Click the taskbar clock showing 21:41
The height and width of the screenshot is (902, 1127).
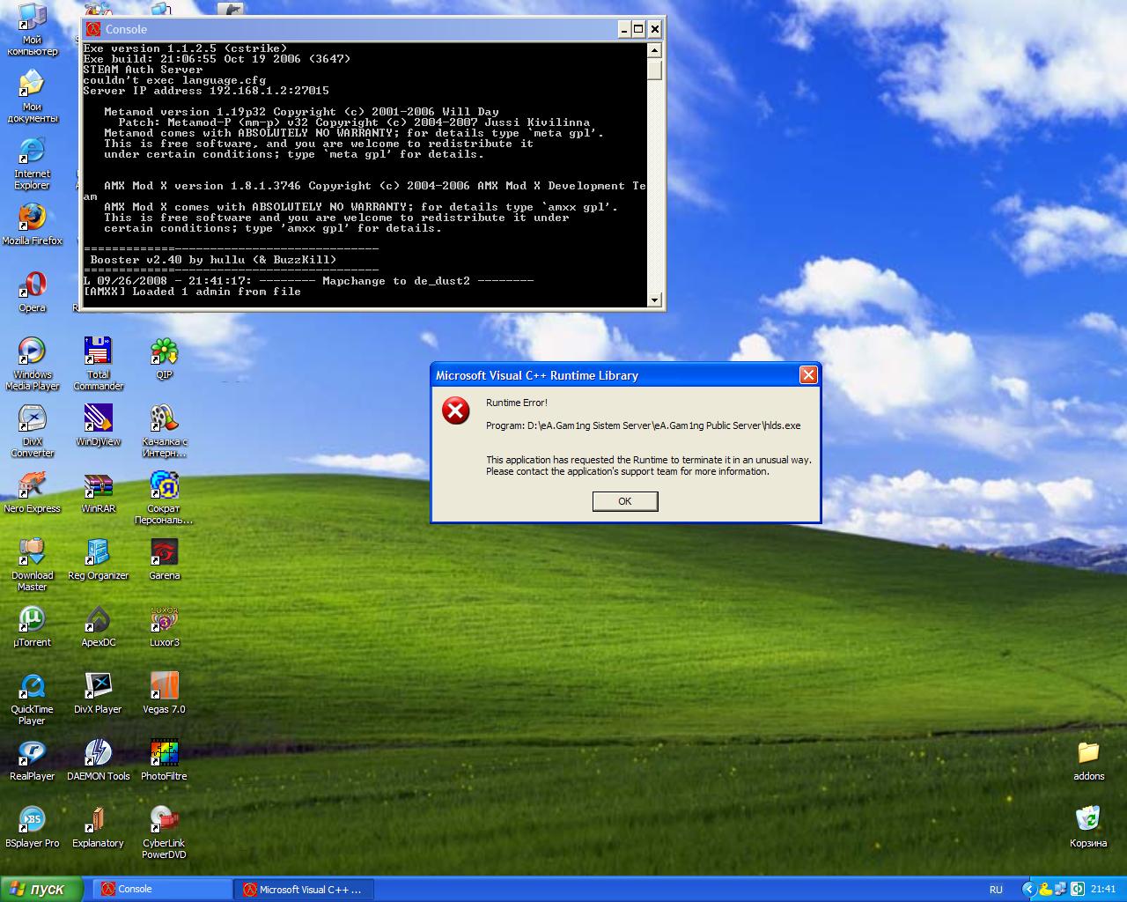[1103, 890]
